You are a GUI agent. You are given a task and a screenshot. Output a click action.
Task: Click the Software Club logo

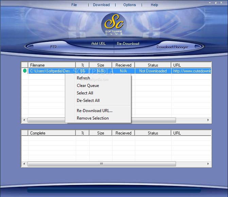pos(114,25)
